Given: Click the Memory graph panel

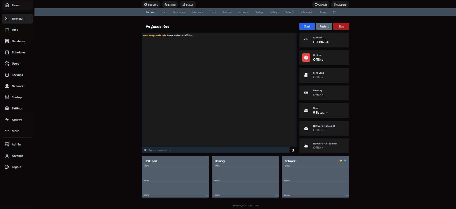Looking at the screenshot, I should (x=245, y=177).
